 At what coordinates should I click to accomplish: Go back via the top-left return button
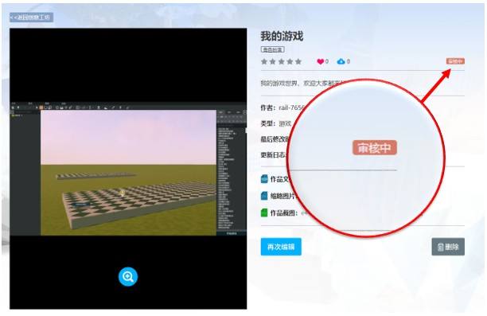(x=31, y=18)
